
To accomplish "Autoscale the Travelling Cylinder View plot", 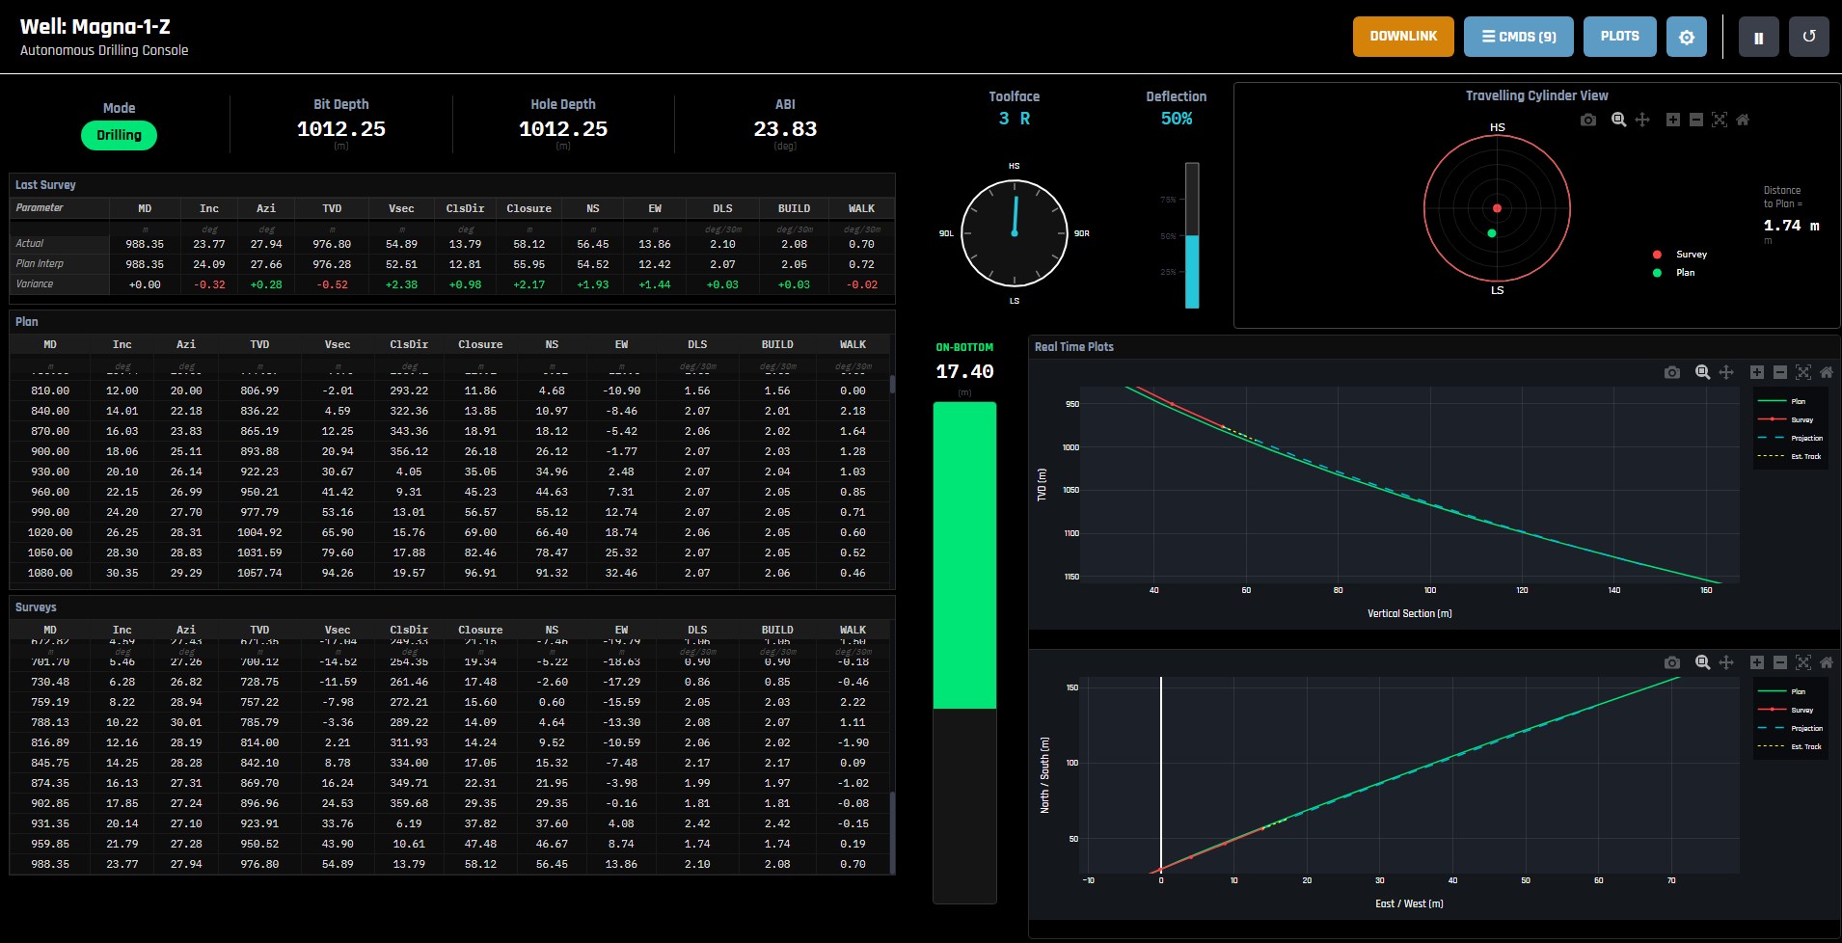I will click(x=1720, y=120).
